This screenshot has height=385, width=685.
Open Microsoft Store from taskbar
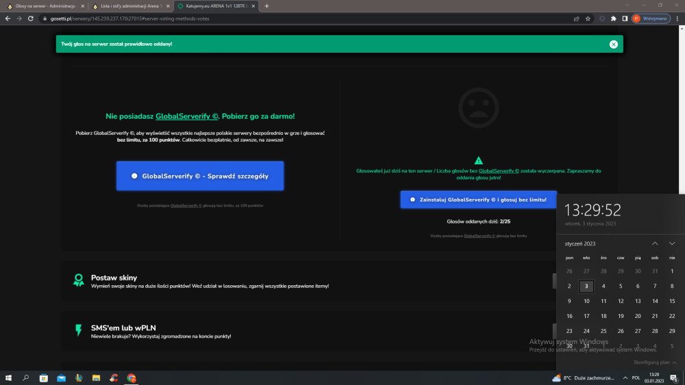(x=44, y=378)
